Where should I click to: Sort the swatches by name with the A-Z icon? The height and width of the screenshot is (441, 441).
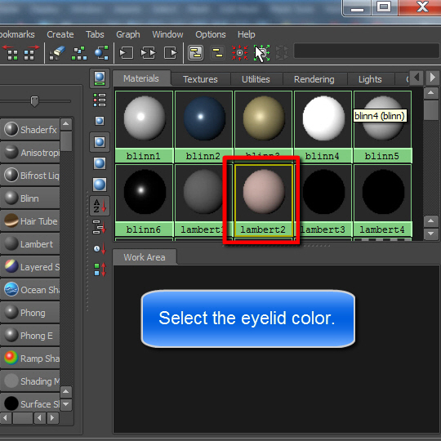[x=100, y=206]
